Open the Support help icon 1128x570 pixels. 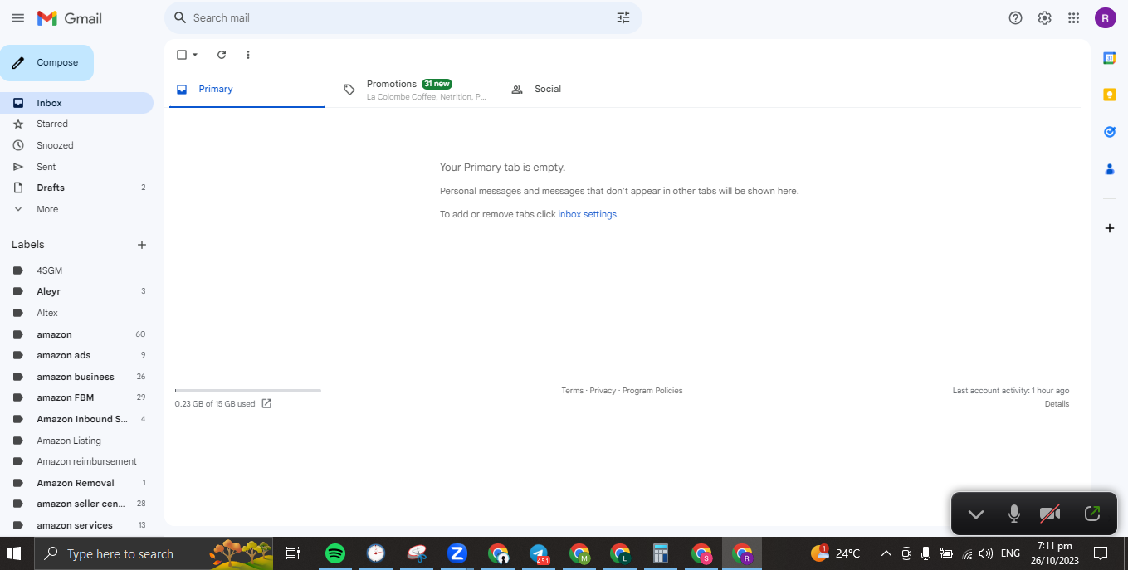[x=1015, y=17]
